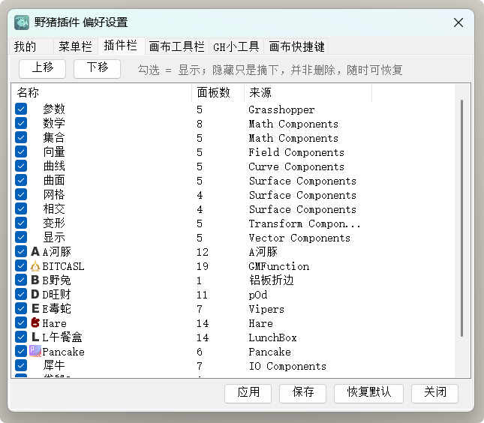Click the bold L icon beside L午餐盒
Screen dimensions: 484x423
(x=35, y=337)
